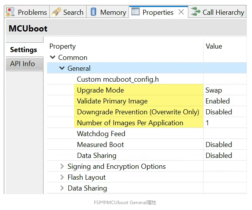Screen dimensions: 252x210
Task: Select Number of Images Per Application
Action: tap(130, 123)
